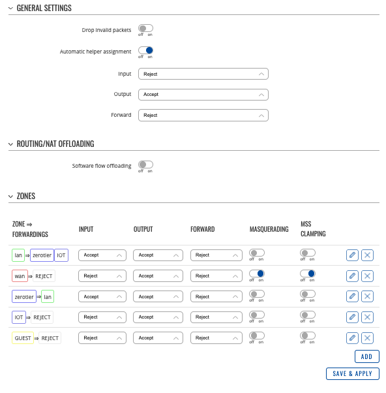Select the zerotier forwarding tag in lan row
The image size is (386, 393).
42,255
